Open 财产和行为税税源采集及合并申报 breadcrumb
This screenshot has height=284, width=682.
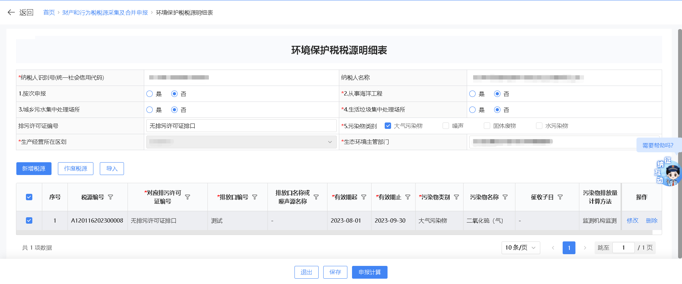[105, 12]
